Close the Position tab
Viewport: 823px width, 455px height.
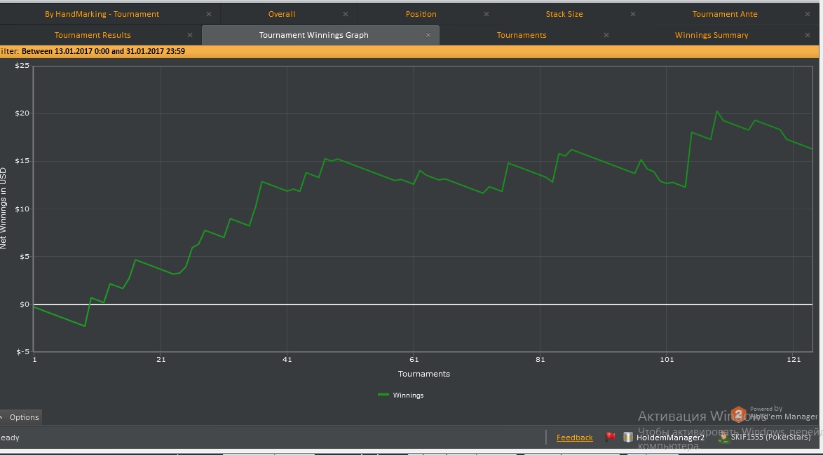[x=487, y=14]
